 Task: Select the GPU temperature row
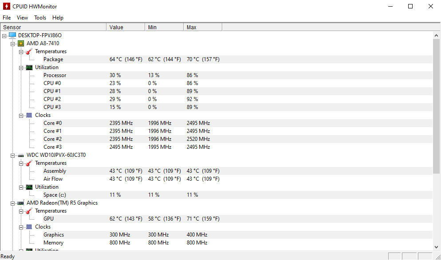(48, 219)
